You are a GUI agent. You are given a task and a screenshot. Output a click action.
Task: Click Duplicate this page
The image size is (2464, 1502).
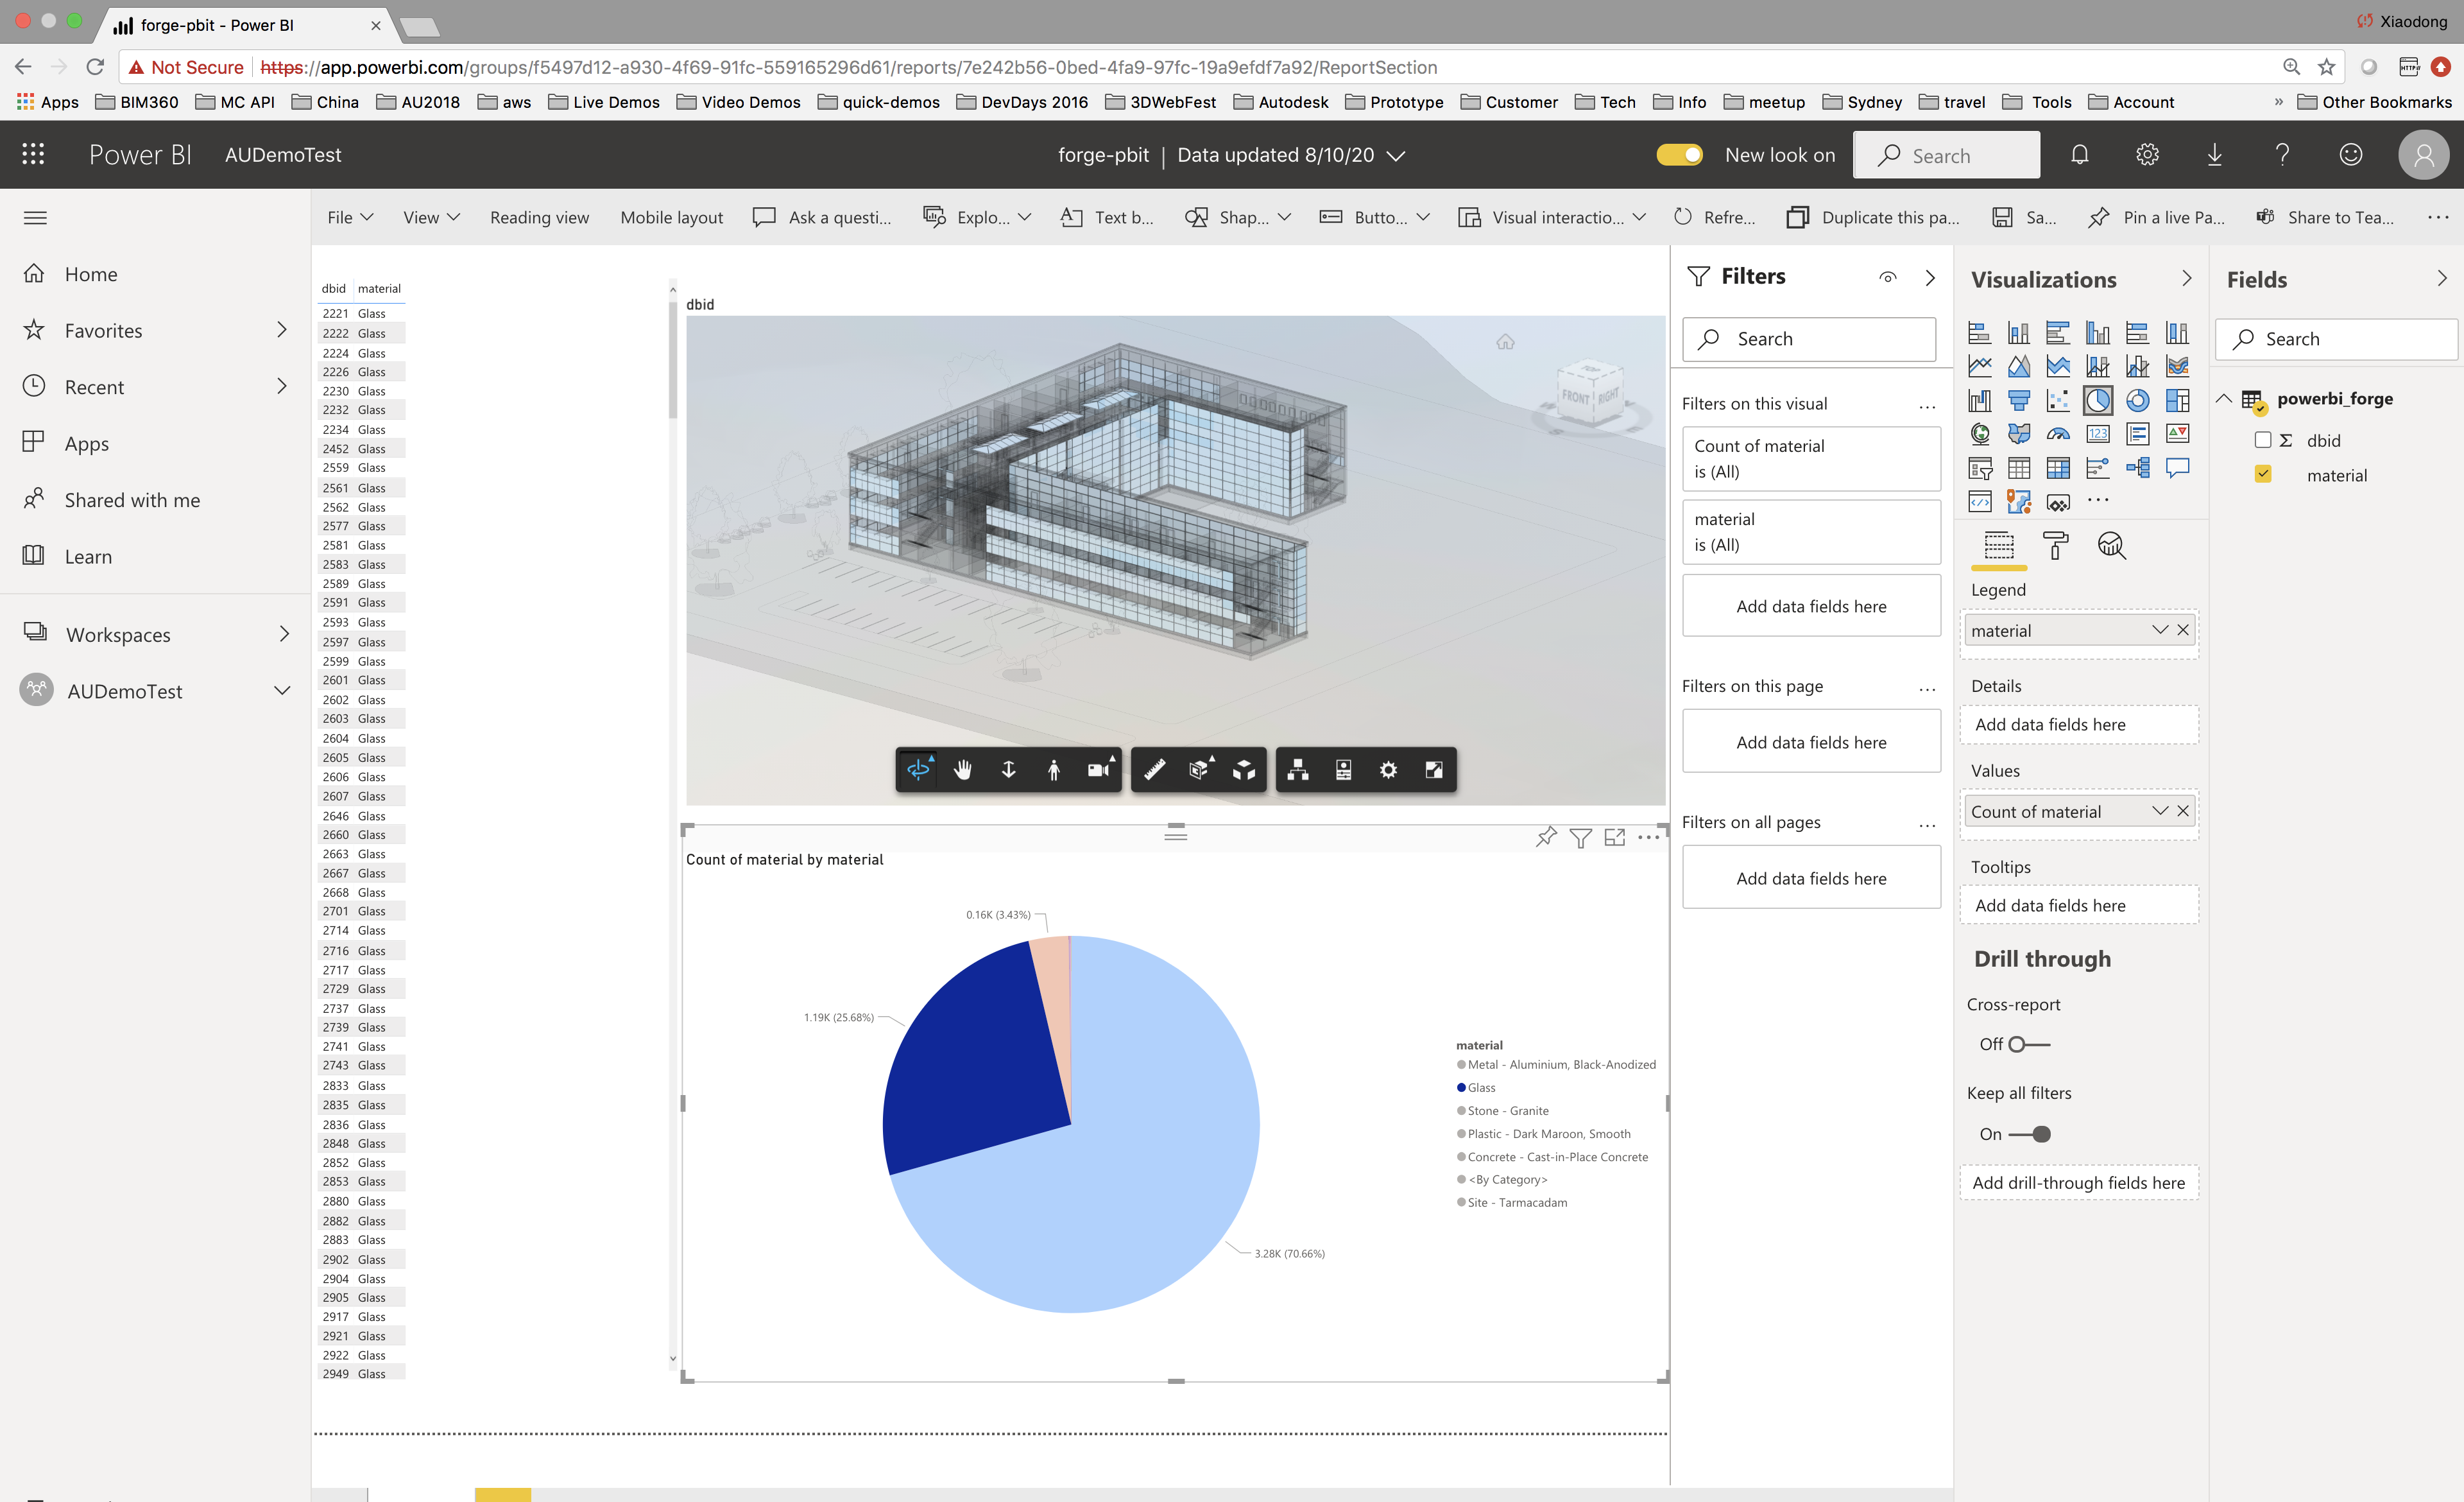[1873, 217]
